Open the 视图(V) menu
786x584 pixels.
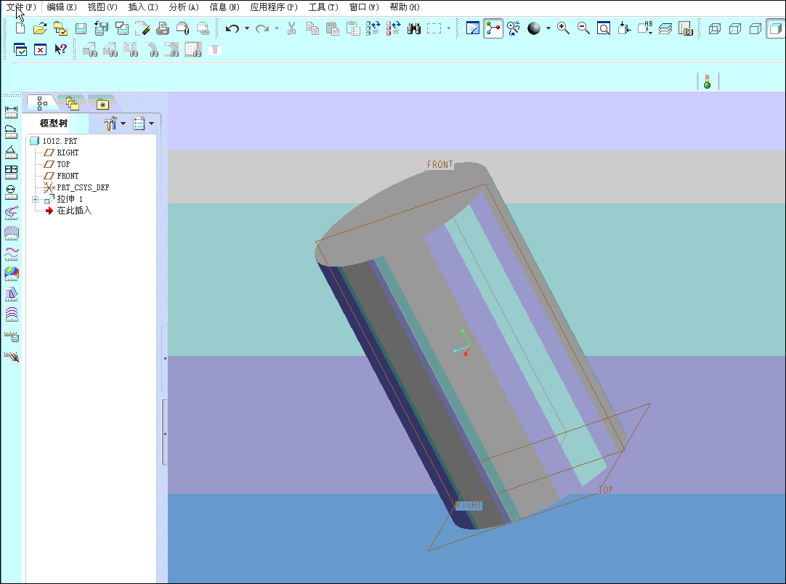coord(102,7)
